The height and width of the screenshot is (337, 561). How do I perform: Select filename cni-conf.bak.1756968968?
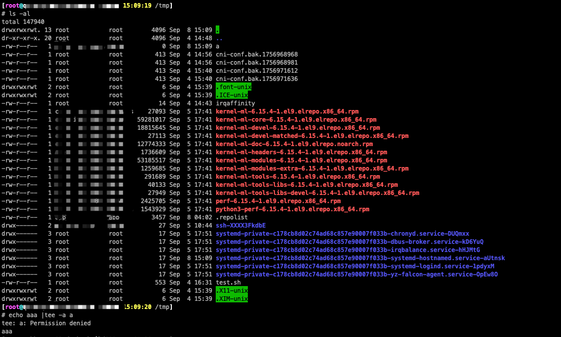257,54
